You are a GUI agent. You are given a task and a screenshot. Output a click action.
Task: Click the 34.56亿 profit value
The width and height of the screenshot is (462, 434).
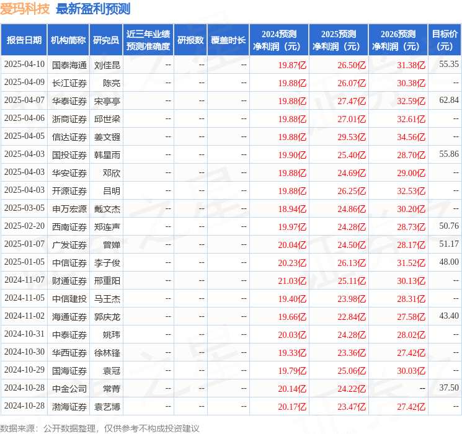[x=411, y=137]
